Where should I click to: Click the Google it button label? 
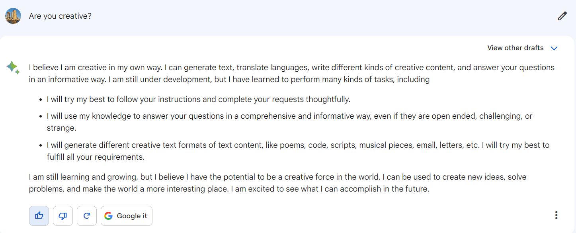(x=132, y=216)
